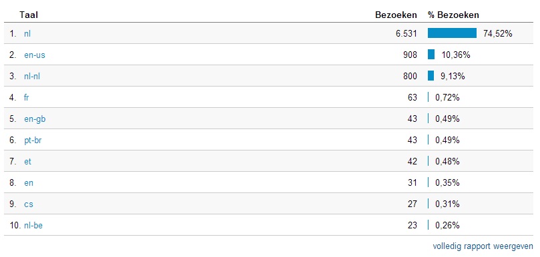This screenshot has height=257, width=540.
Task: Click the 908 visits value
Action: [410, 55]
